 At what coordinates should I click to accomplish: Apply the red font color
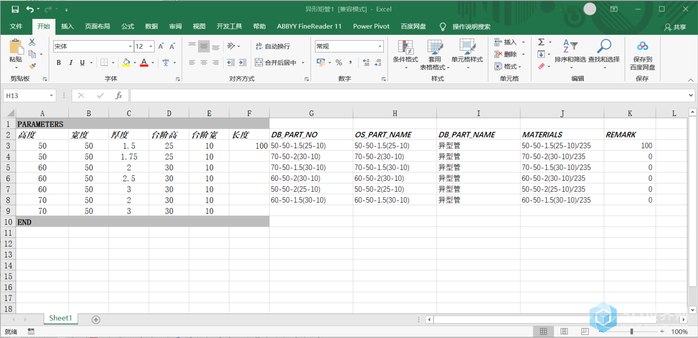pos(144,63)
